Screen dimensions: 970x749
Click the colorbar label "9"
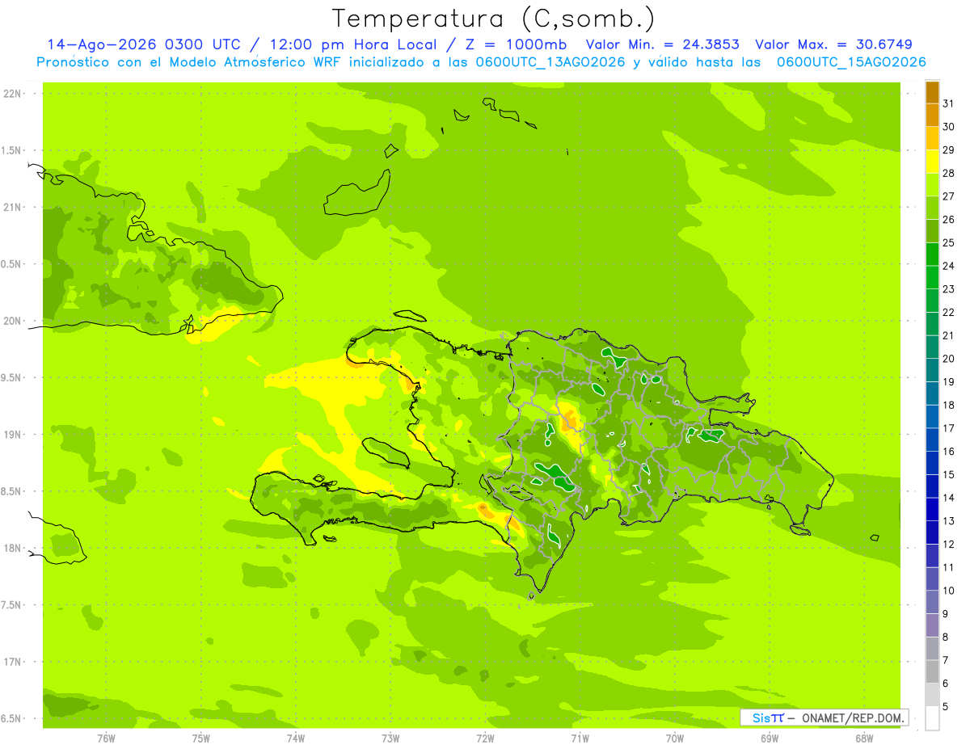(x=946, y=614)
